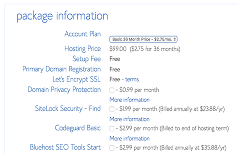
Task: Select the Bluehost SEO Tools Start checkbox
Action: pyautogui.click(x=112, y=148)
